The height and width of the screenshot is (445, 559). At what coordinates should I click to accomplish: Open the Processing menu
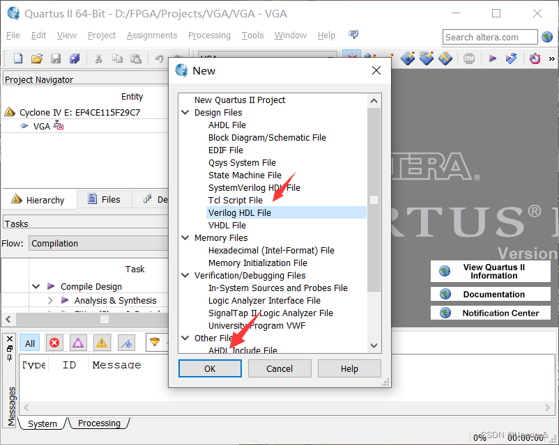(209, 36)
